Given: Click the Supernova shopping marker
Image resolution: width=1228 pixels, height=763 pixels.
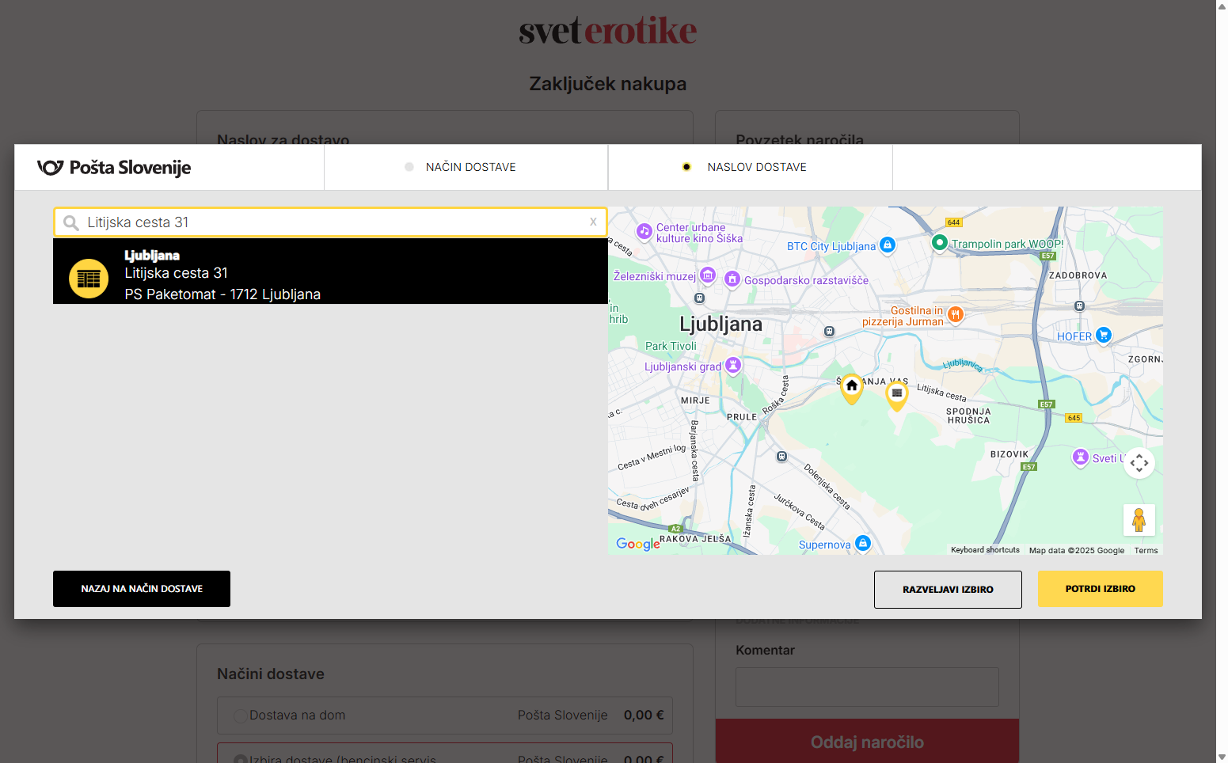Looking at the screenshot, I should (x=863, y=544).
